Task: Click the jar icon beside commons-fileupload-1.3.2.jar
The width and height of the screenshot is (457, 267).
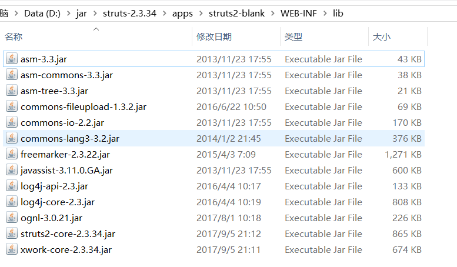Action: 12,106
